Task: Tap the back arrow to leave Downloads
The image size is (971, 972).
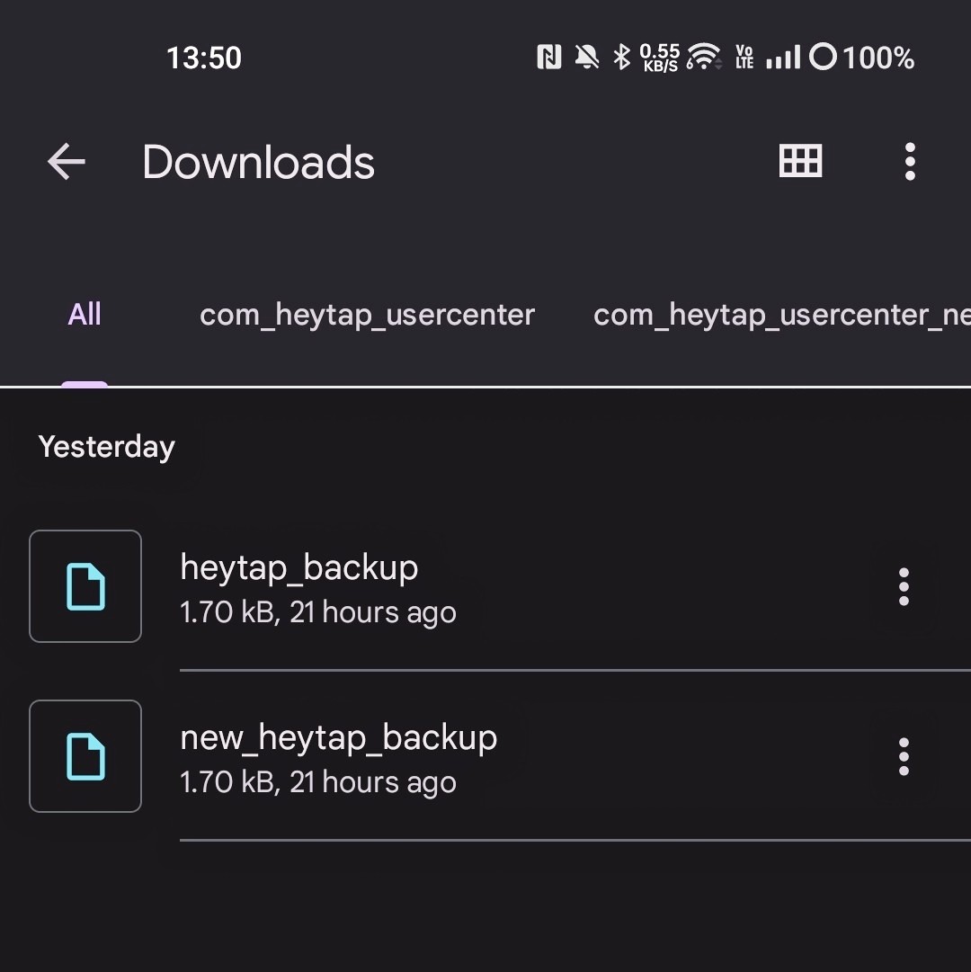Action: pyautogui.click(x=65, y=162)
